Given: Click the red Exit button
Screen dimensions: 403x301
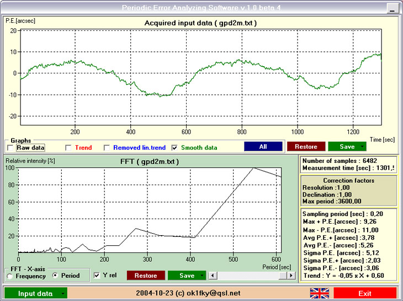Looking at the screenshot, I should pos(365,294).
